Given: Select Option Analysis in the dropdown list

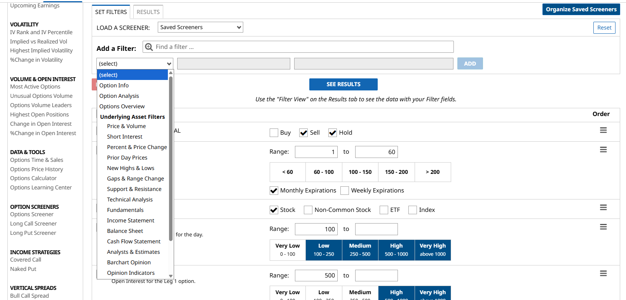Looking at the screenshot, I should pyautogui.click(x=119, y=96).
